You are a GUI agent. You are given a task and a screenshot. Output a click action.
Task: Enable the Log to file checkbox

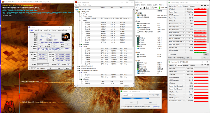(170, 54)
